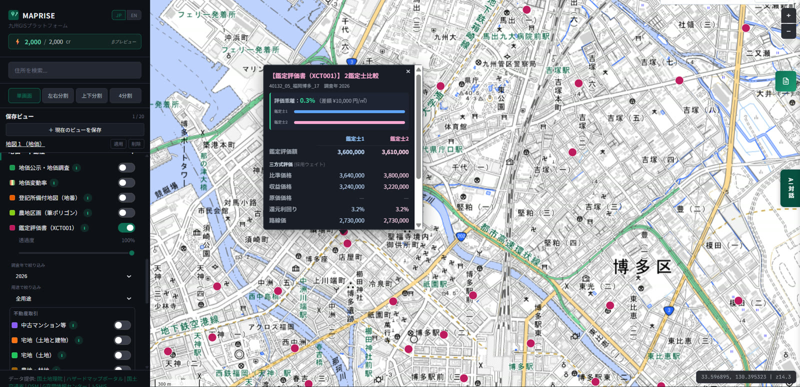Image resolution: width=800 pixels, height=387 pixels.
Task: Switch language to EN
Action: point(134,15)
